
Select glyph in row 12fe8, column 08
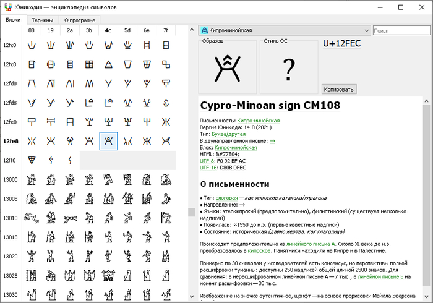pyautogui.click(x=32, y=141)
